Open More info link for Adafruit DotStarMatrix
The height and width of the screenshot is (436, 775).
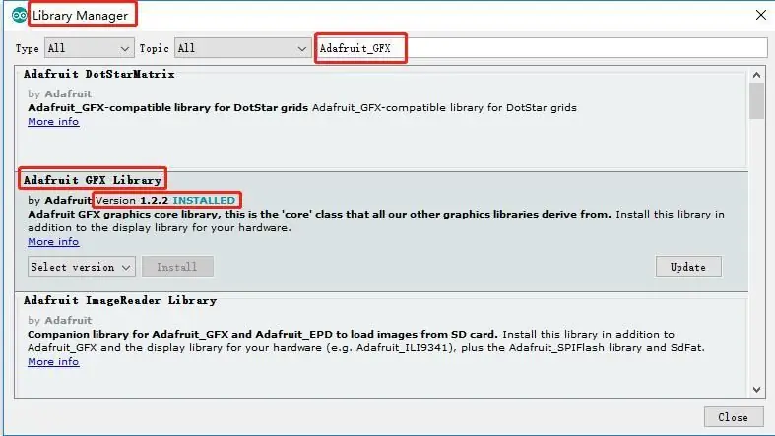coord(53,121)
